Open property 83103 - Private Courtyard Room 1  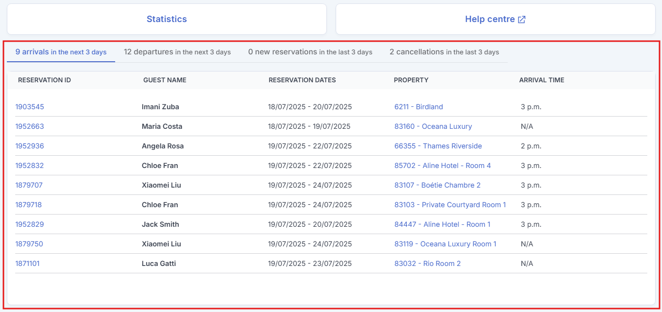click(x=450, y=205)
